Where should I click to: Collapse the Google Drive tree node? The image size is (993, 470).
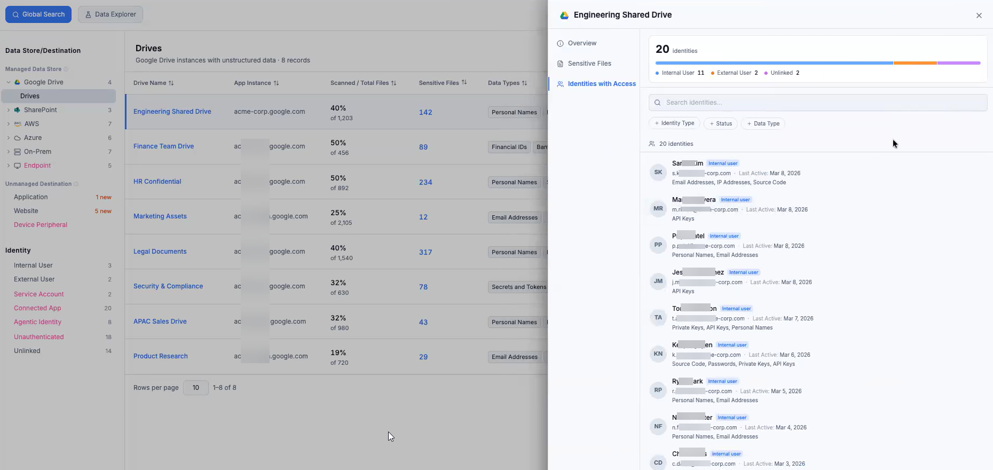coord(9,82)
